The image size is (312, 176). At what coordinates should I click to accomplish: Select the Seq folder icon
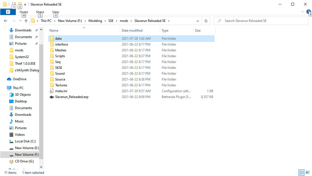pos(52,62)
